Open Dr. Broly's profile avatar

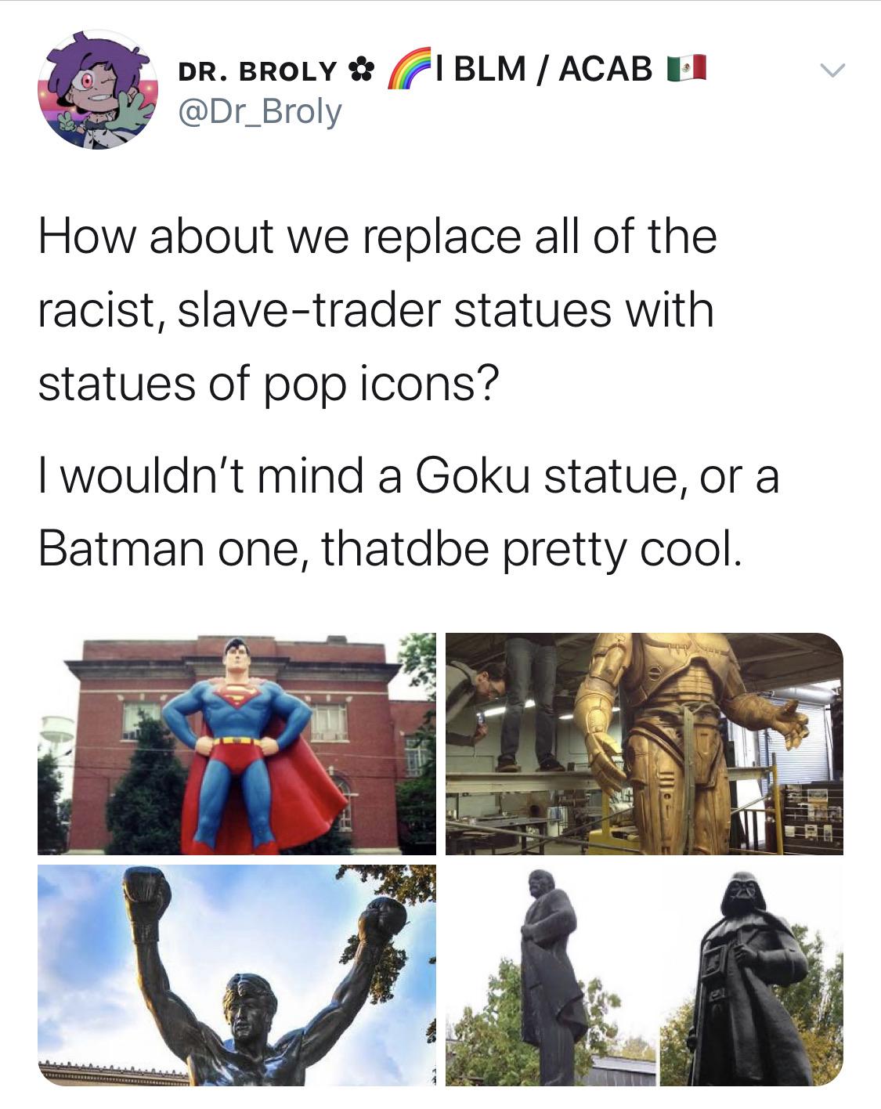tap(98, 90)
